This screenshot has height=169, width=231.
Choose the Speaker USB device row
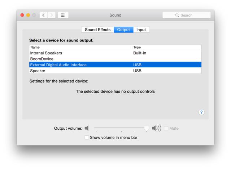coord(115,71)
